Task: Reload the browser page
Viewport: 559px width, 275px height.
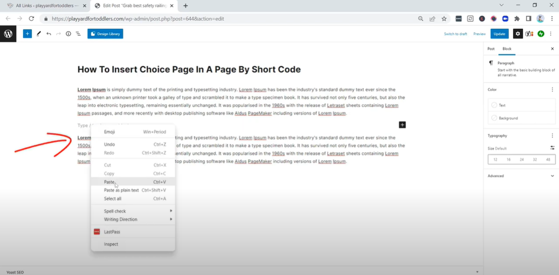Action: [x=31, y=19]
